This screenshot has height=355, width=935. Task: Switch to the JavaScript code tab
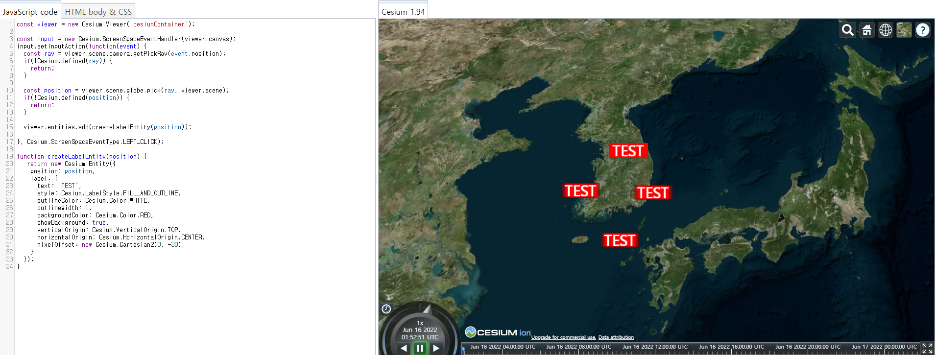pyautogui.click(x=30, y=12)
